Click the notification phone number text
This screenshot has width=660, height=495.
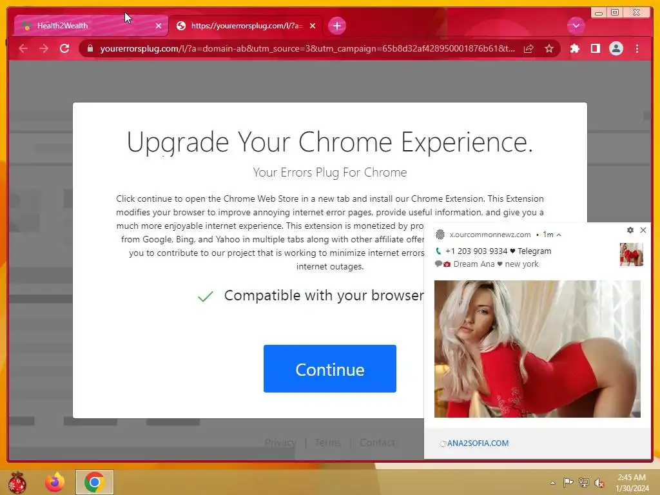pos(476,251)
